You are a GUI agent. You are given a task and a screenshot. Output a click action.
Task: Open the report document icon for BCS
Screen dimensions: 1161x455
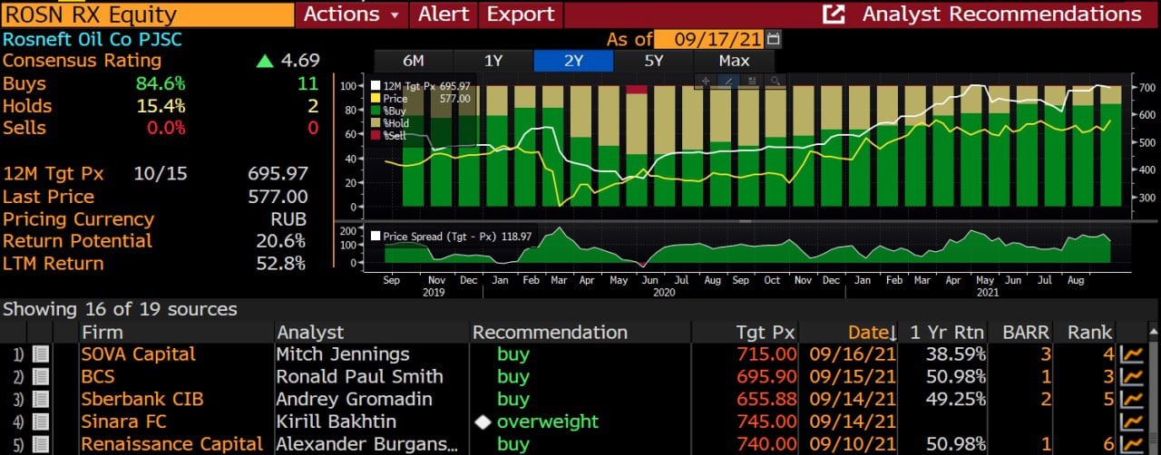pyautogui.click(x=40, y=377)
